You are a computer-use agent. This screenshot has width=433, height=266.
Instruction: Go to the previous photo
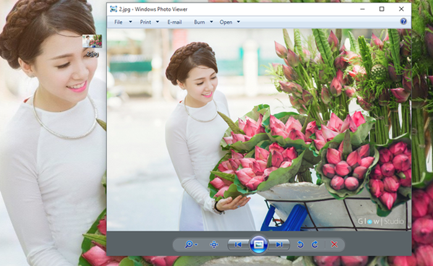(238, 244)
